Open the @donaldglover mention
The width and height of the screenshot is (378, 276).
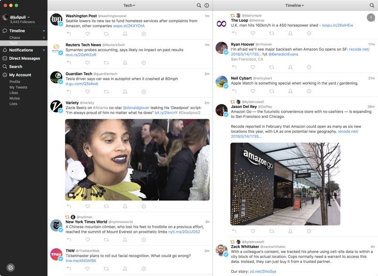[136, 107]
